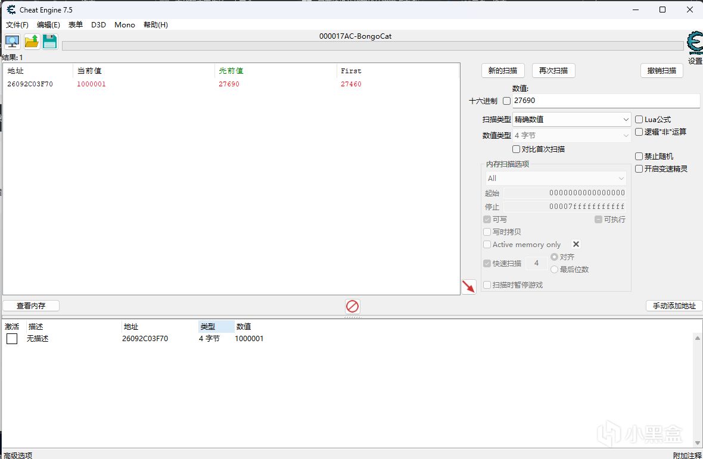Open the 文件(F) menu
The image size is (703, 459).
pyautogui.click(x=17, y=24)
